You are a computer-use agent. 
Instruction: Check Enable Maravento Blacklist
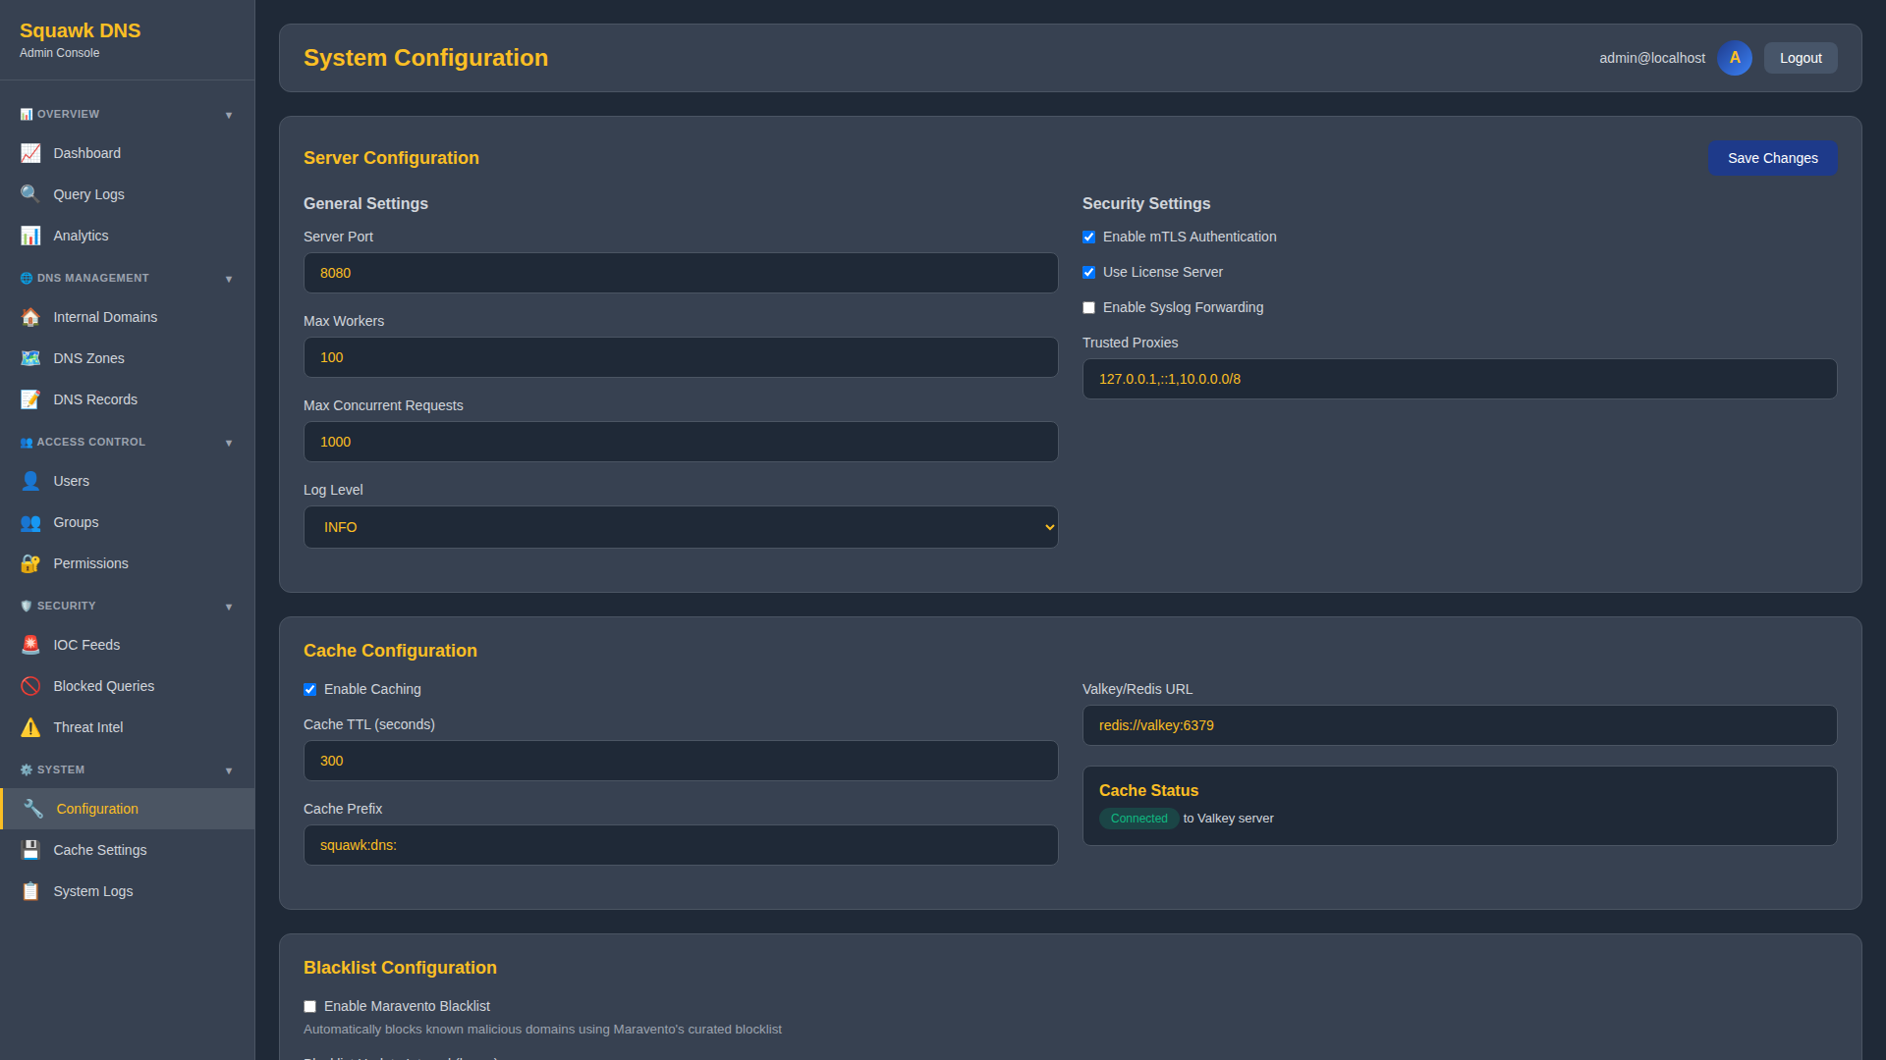309,1006
